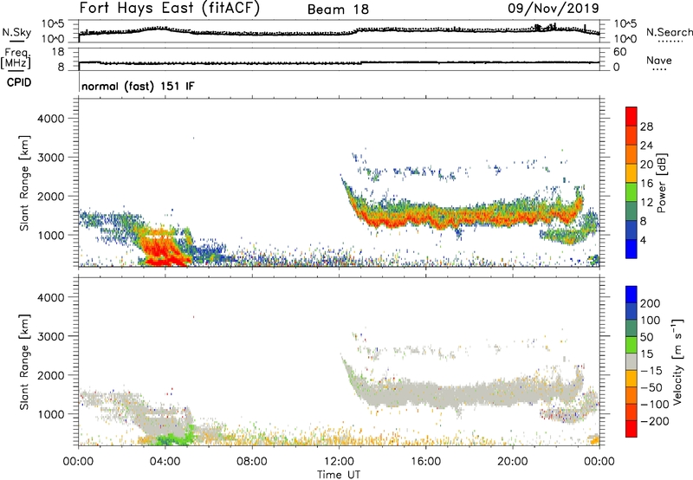
Task: Click the "04:00" time tick label
Action: [165, 462]
